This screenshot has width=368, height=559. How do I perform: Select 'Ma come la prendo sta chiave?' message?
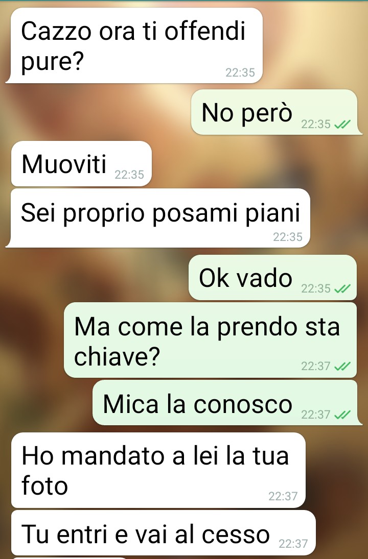tap(210, 340)
